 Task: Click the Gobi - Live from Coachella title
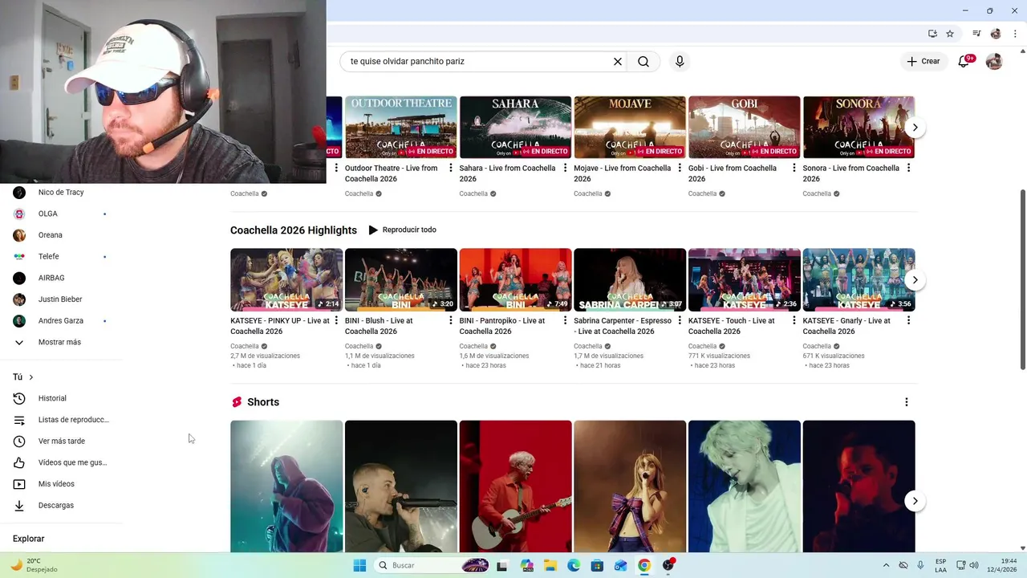pos(733,173)
